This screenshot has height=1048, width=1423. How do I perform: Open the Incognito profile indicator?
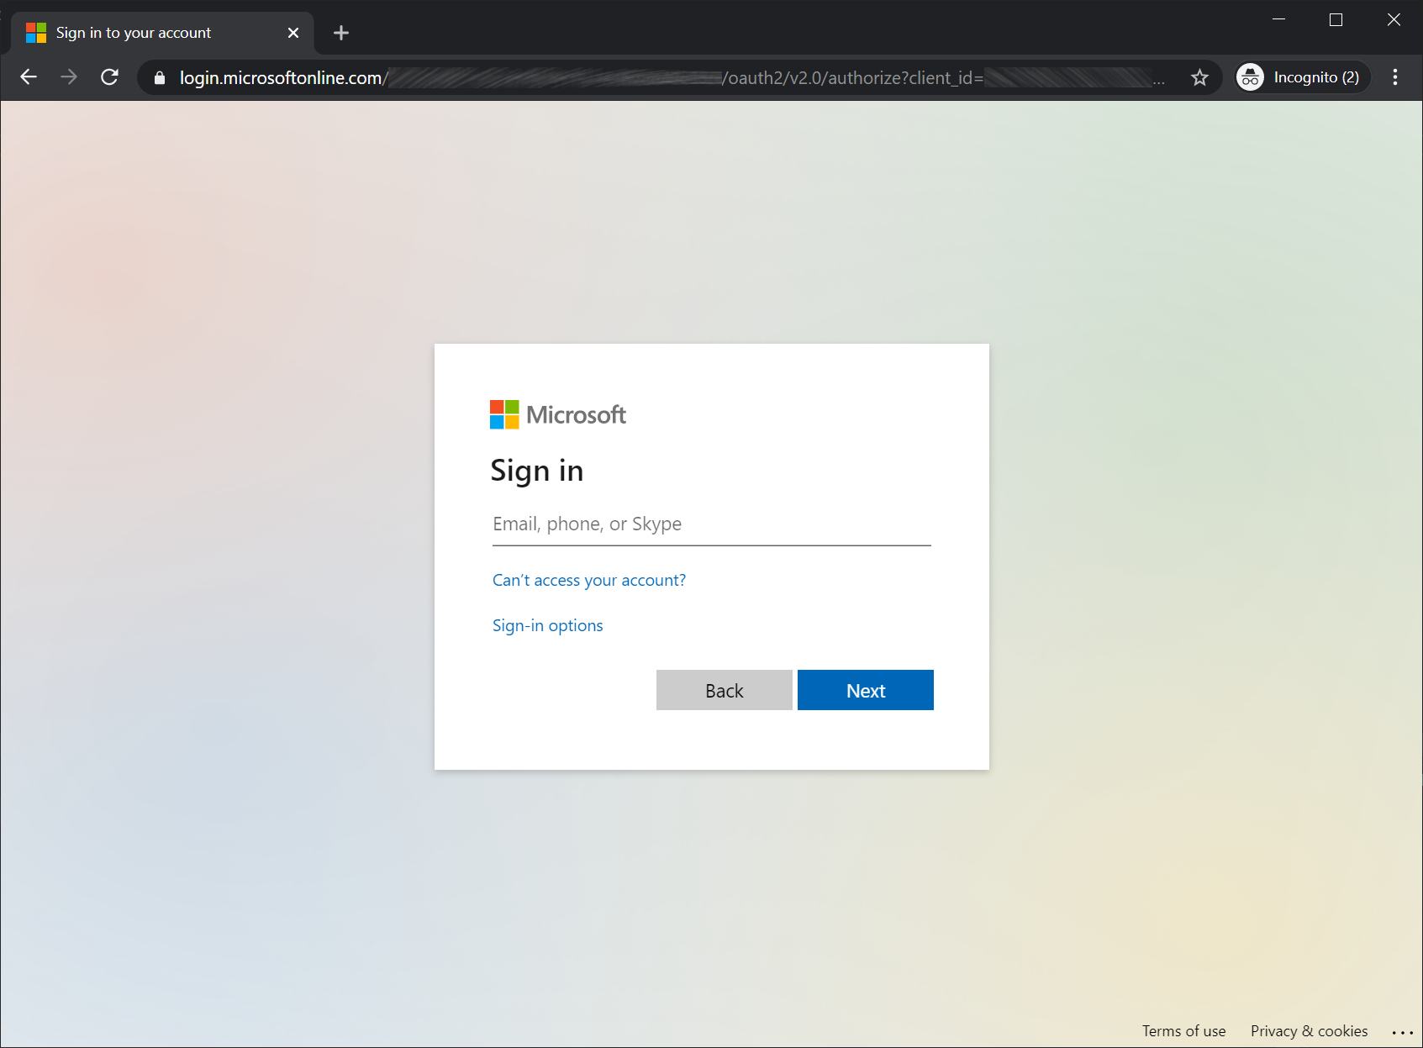[x=1302, y=77]
